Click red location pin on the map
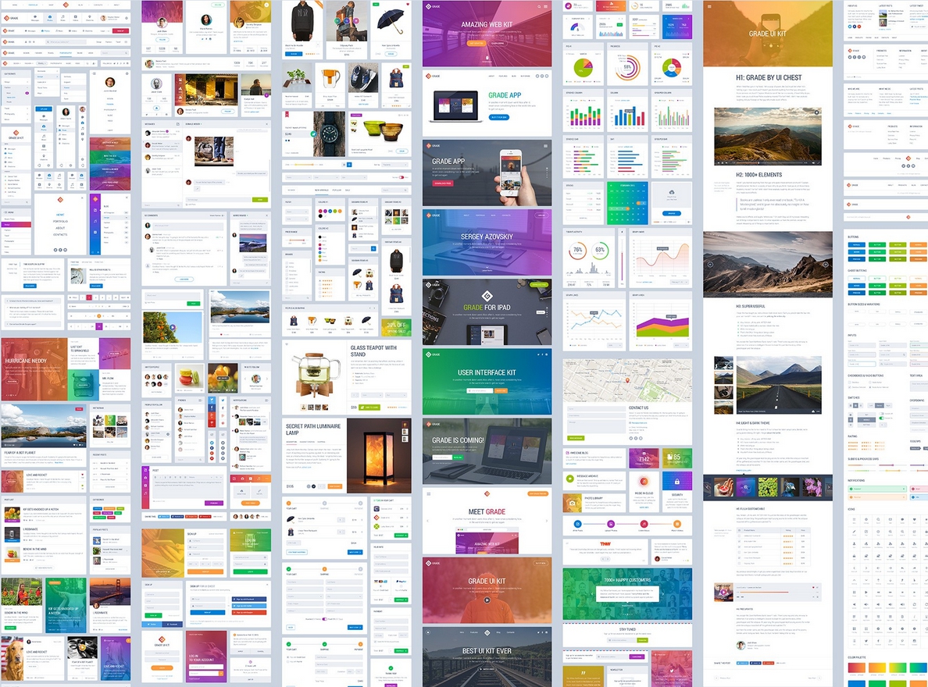 [628, 380]
